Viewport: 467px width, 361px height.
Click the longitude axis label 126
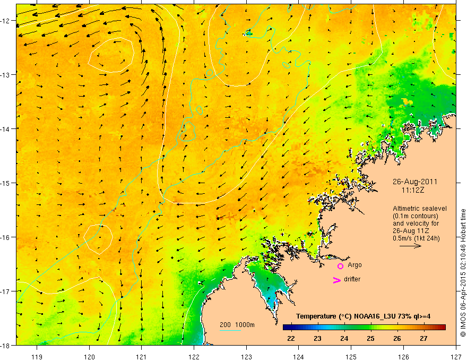(x=403, y=357)
